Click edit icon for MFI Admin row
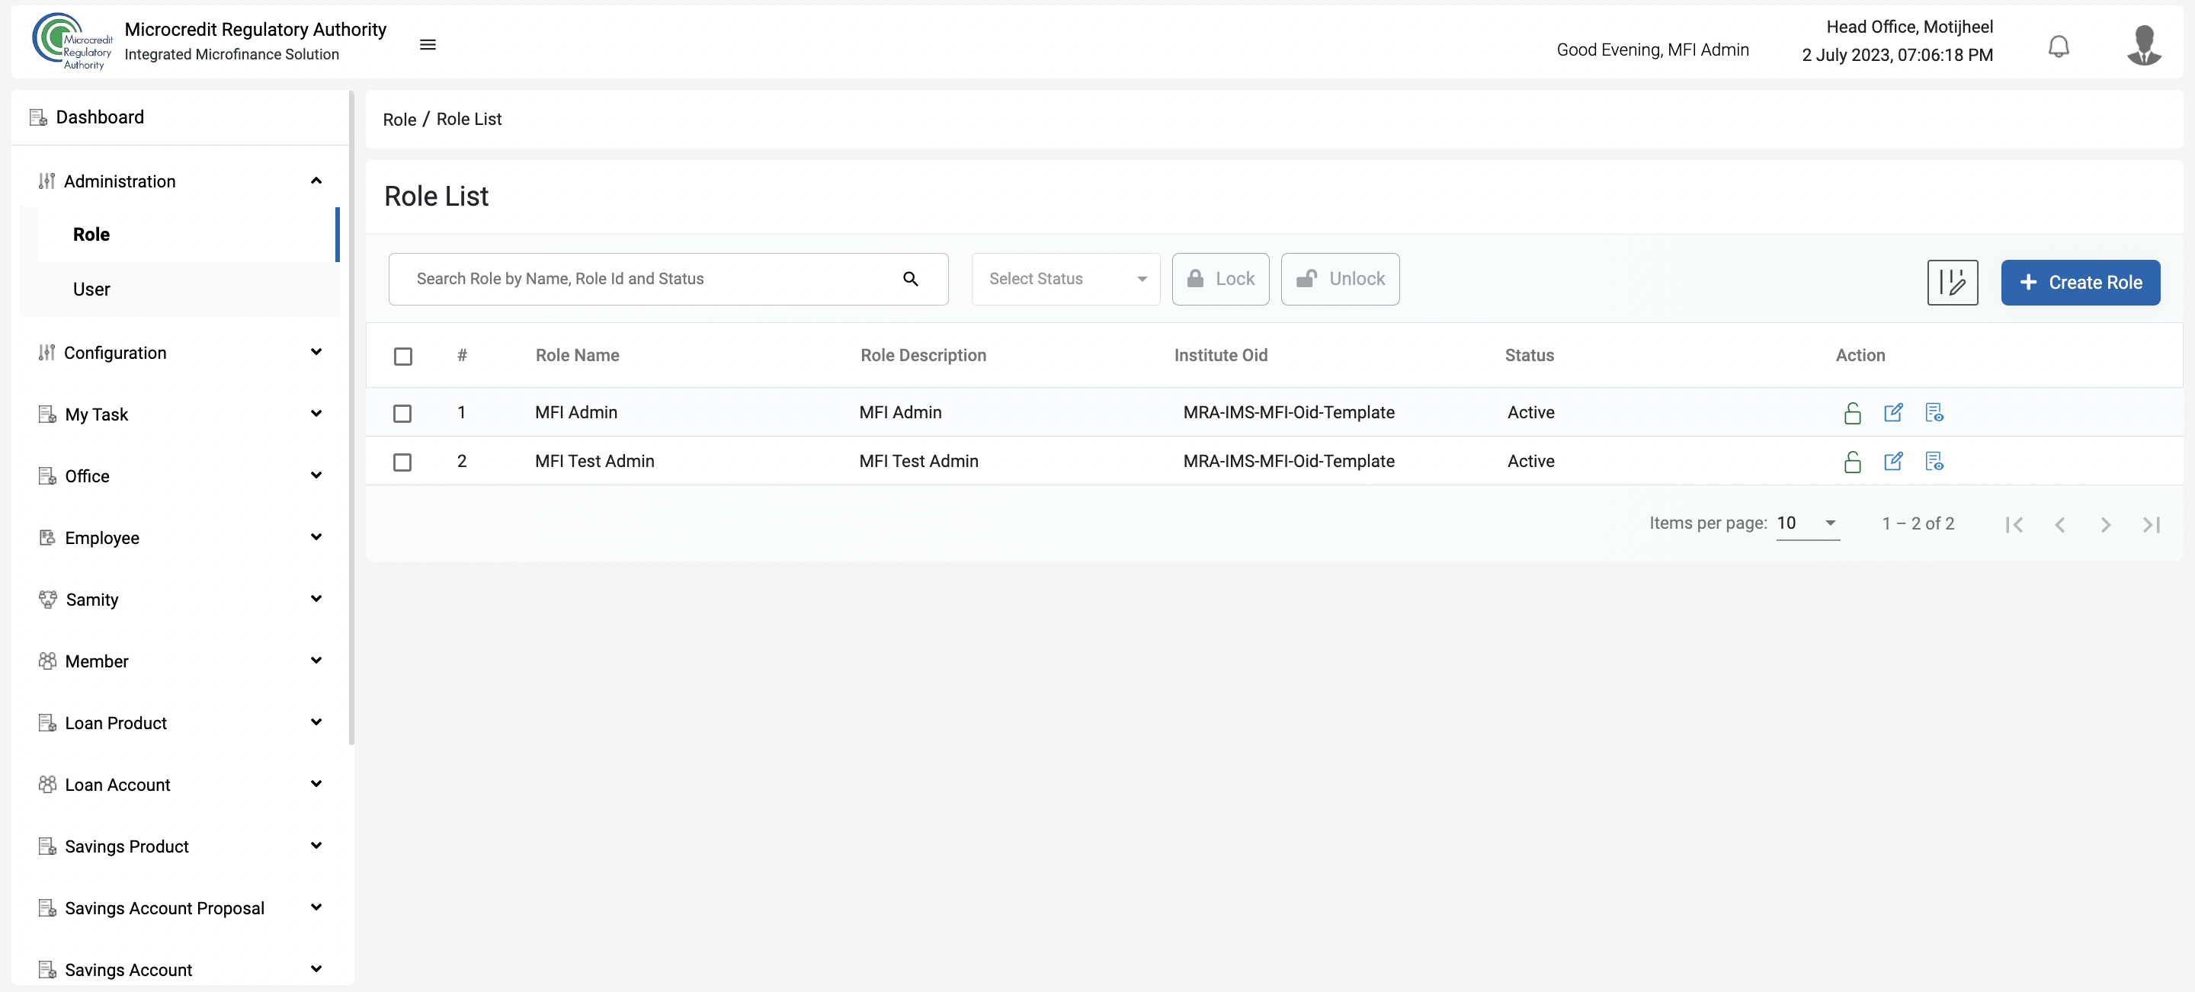This screenshot has height=992, width=2195. click(1892, 413)
